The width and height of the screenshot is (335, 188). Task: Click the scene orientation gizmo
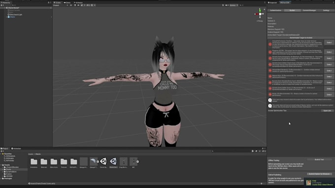tap(260, 14)
